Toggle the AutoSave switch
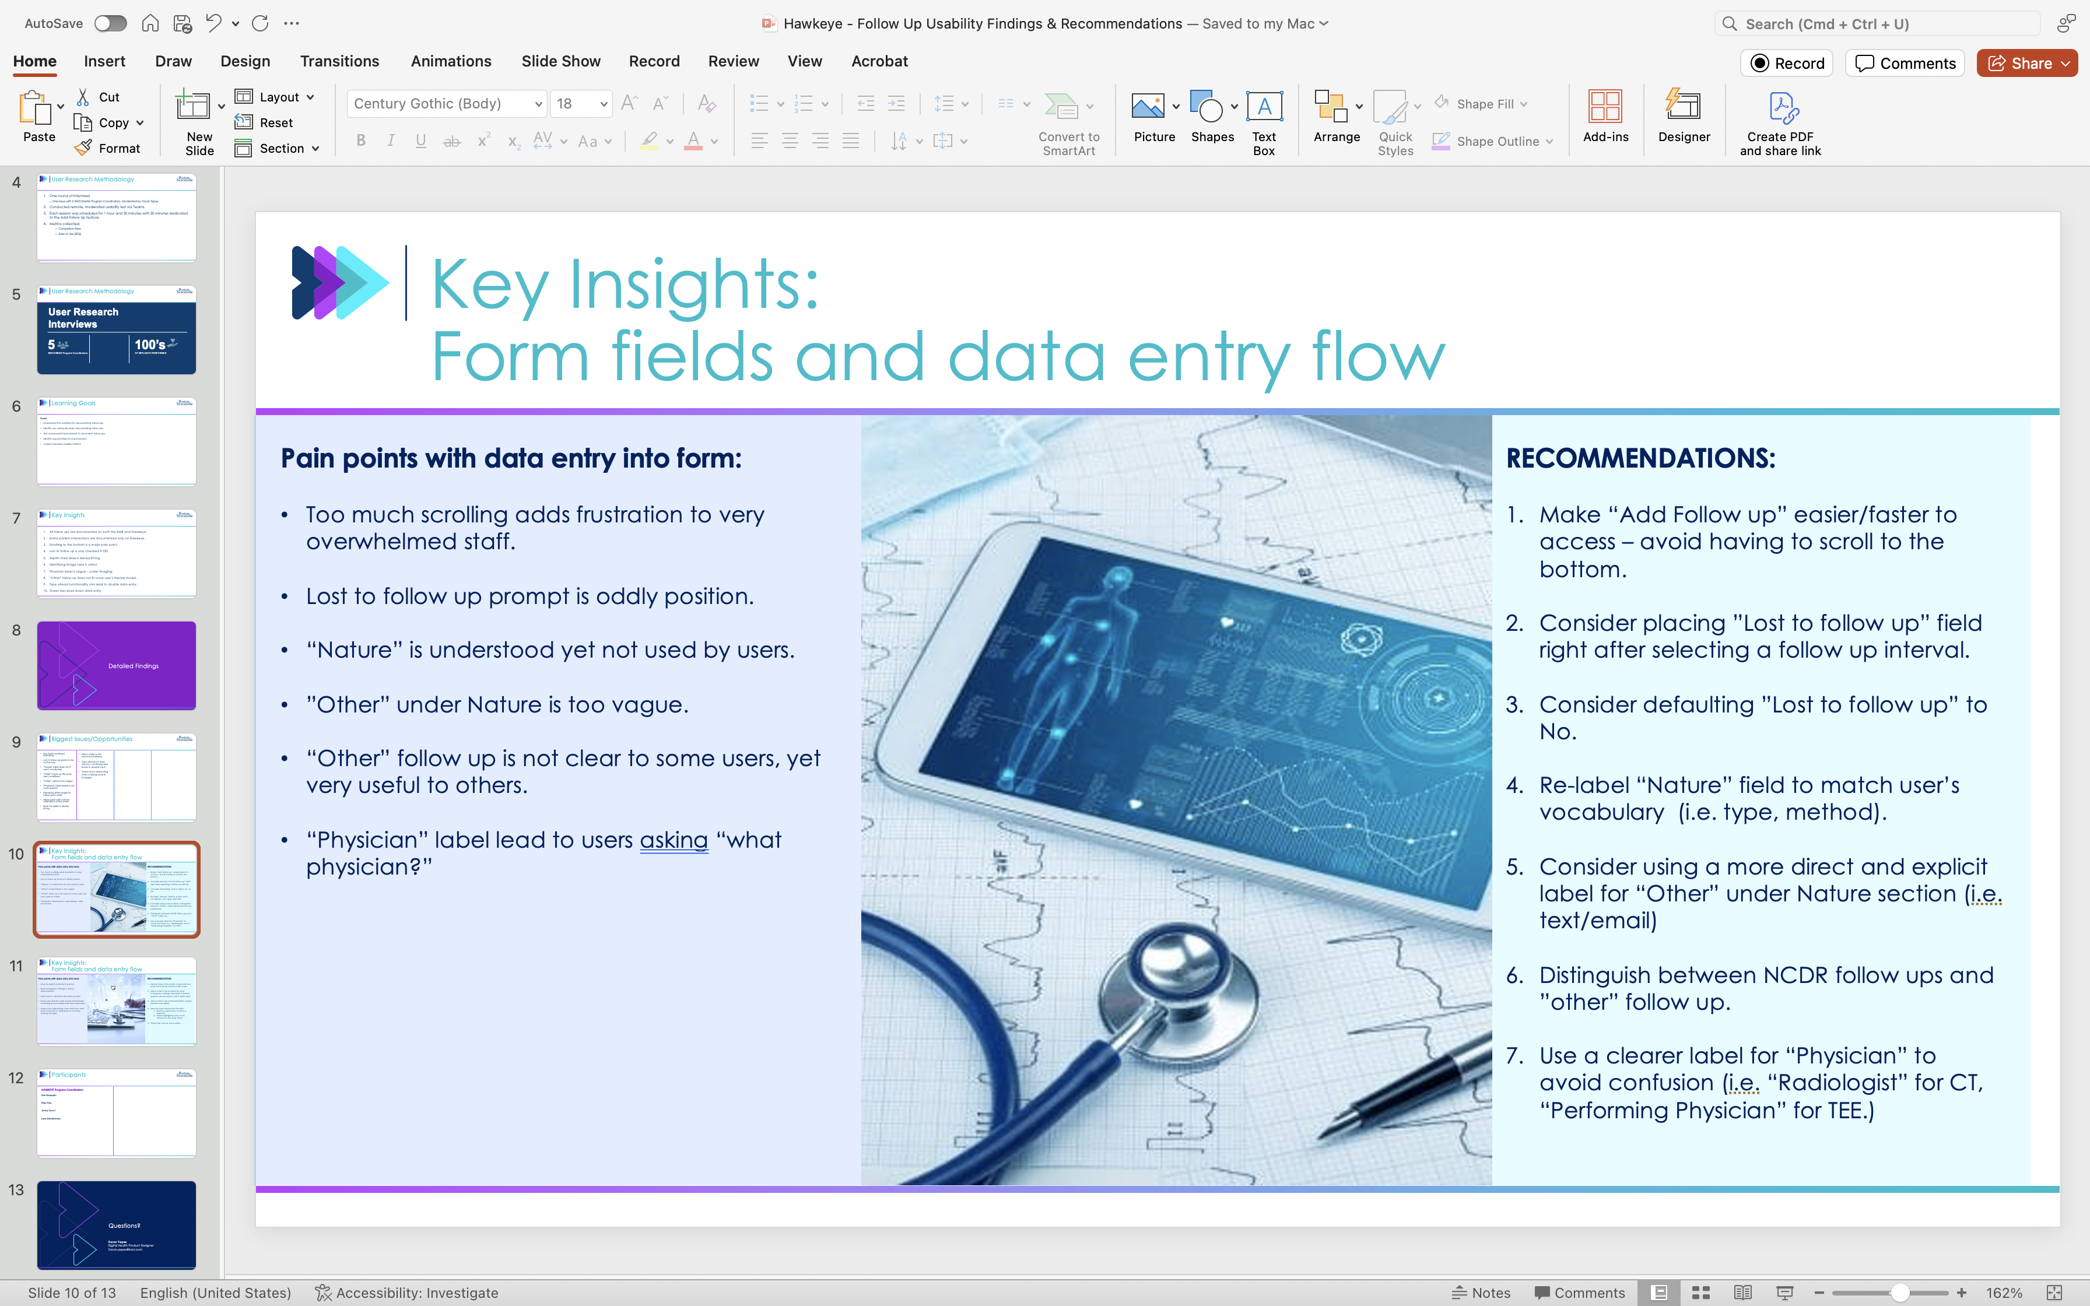 click(x=110, y=23)
